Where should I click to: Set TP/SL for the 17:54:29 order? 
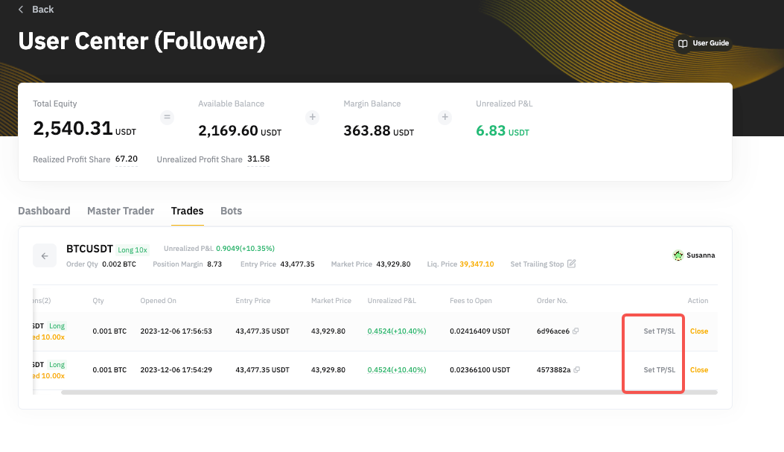click(x=659, y=370)
